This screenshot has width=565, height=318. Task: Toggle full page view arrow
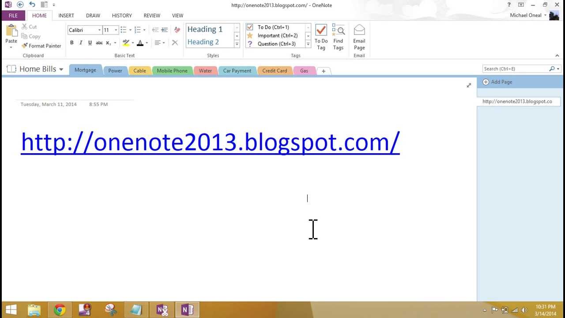(x=469, y=85)
